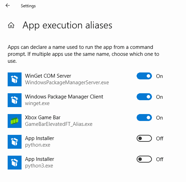Turn on the python3.exe alias toggle
This screenshot has height=182, width=186.
[144, 159]
